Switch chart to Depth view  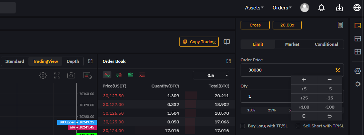[x=73, y=61]
